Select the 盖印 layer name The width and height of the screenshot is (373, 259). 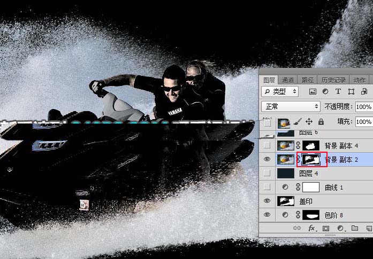tap(306, 201)
